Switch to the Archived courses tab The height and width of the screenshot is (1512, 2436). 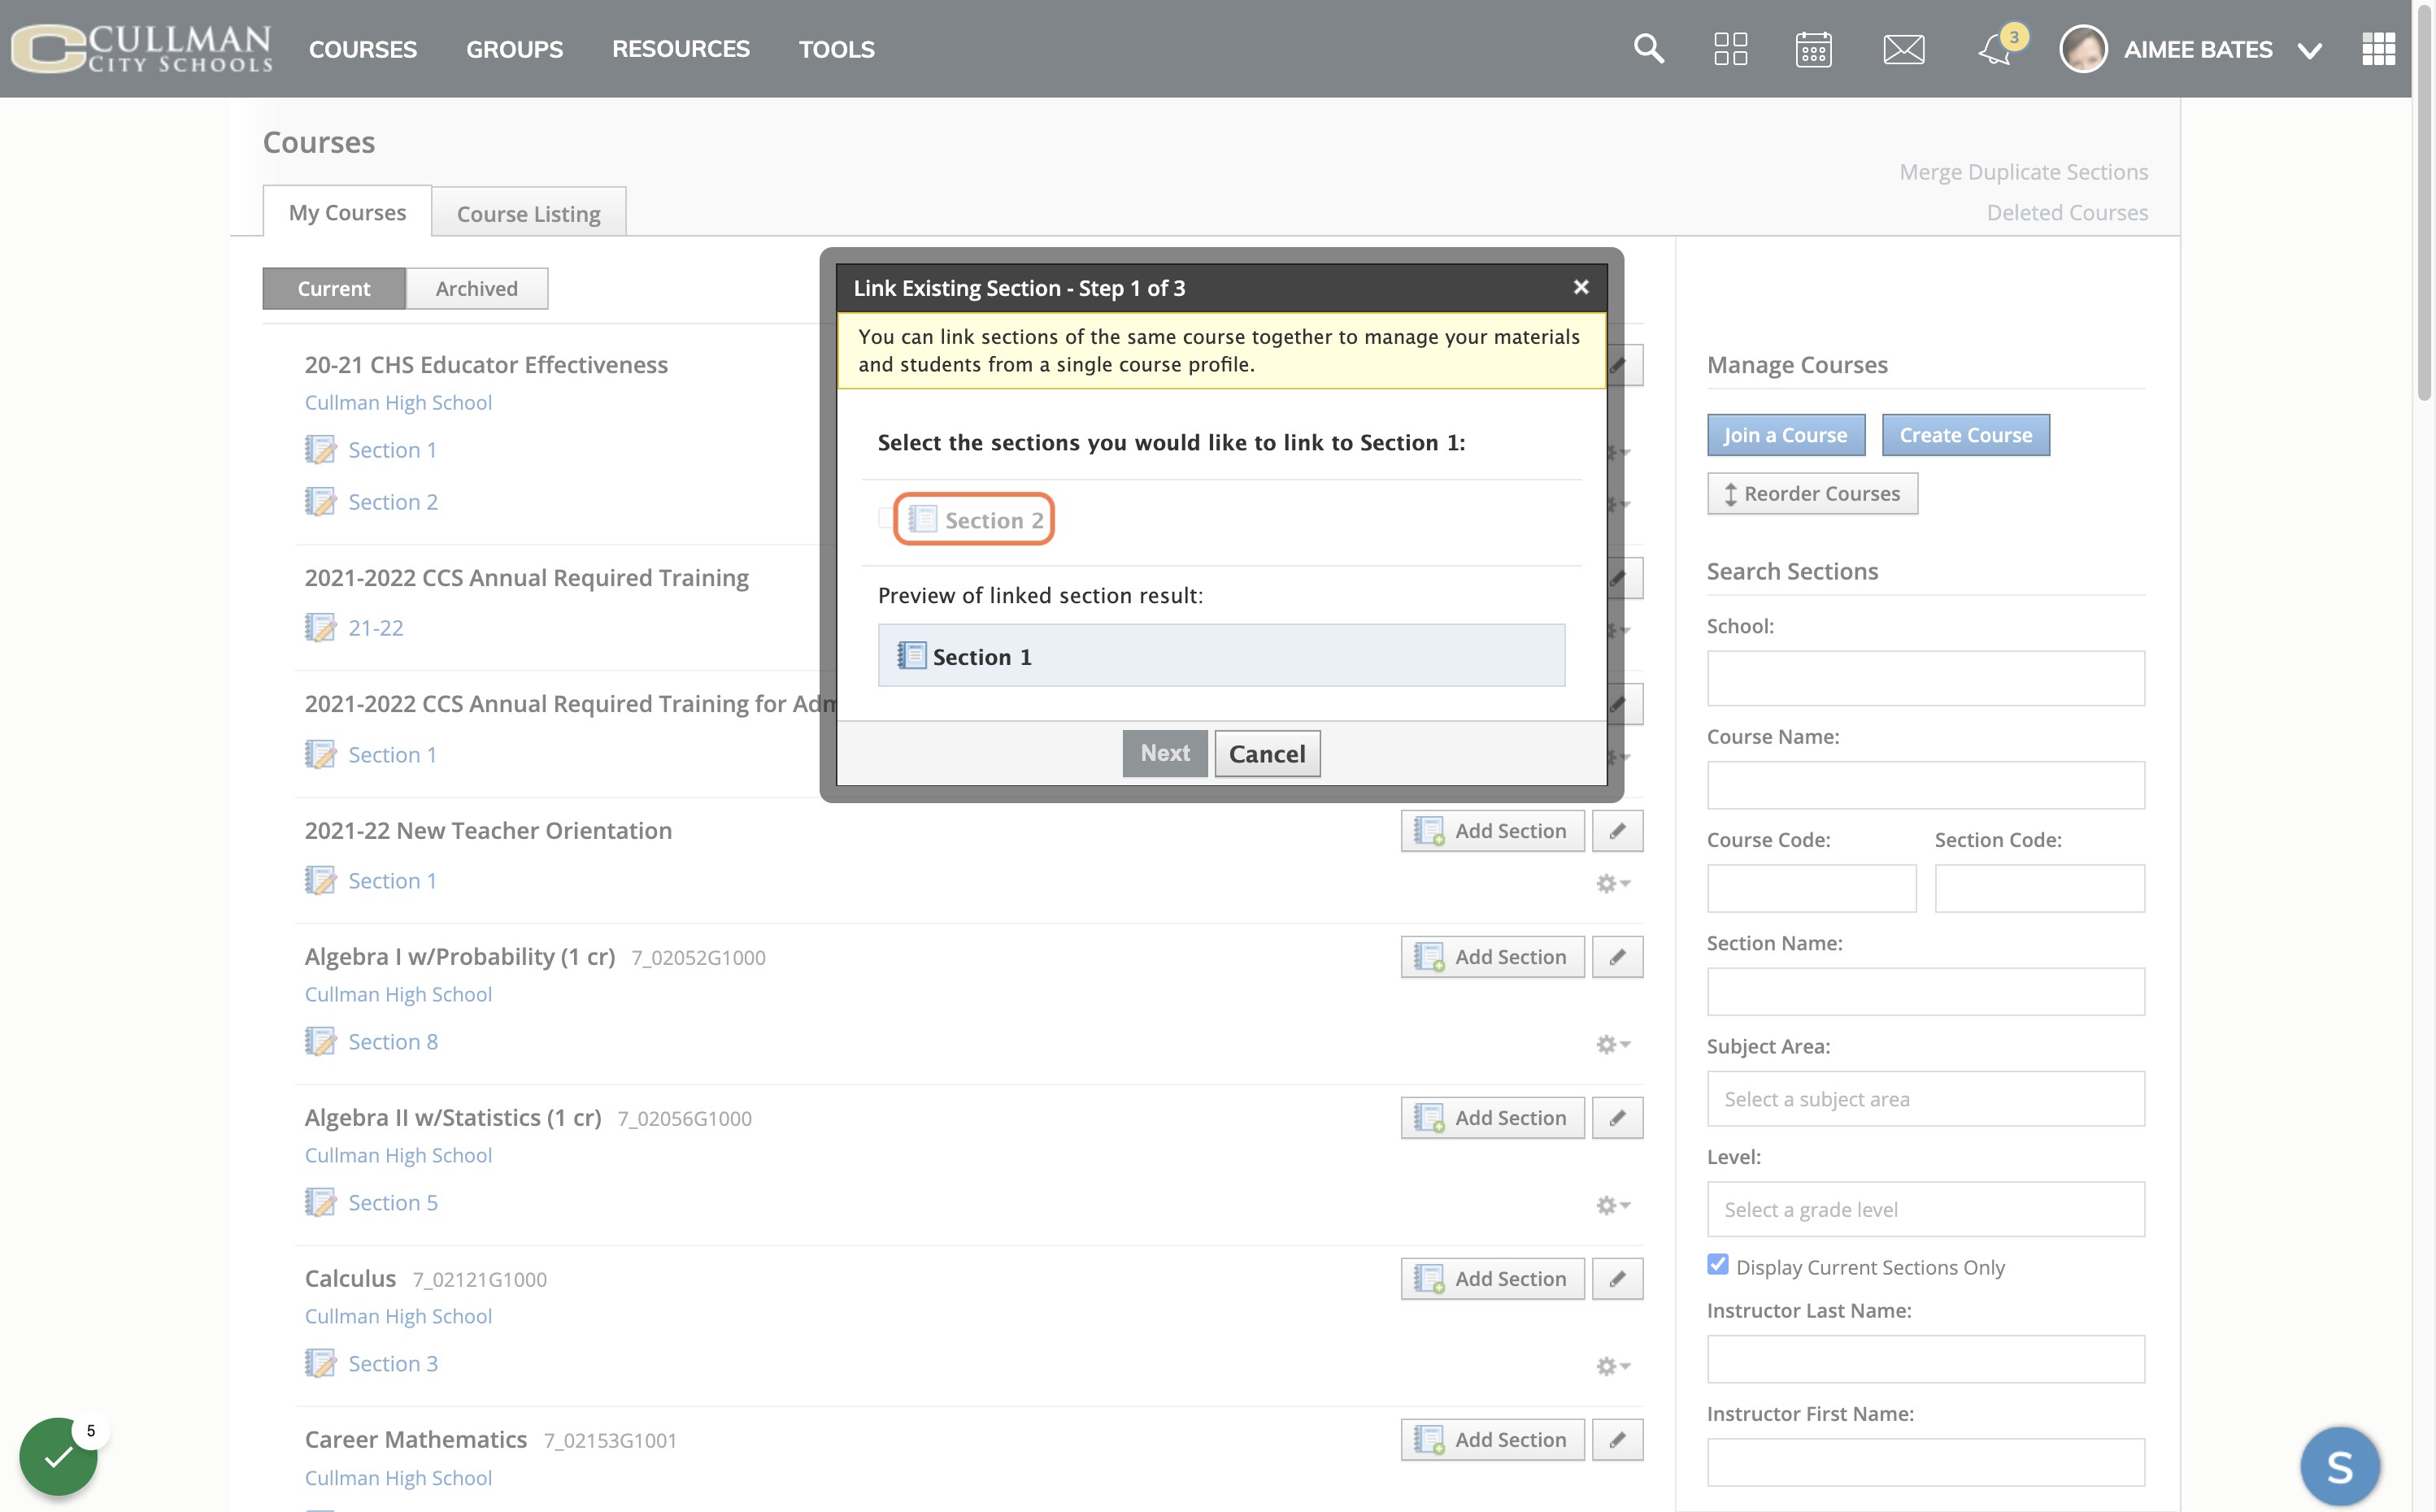pos(476,289)
